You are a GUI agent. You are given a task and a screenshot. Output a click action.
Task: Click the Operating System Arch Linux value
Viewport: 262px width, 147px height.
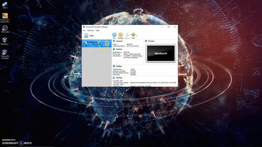tap(133, 46)
